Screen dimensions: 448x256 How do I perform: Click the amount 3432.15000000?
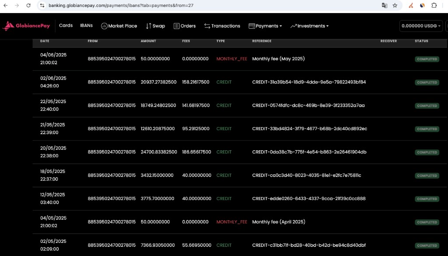pyautogui.click(x=157, y=175)
